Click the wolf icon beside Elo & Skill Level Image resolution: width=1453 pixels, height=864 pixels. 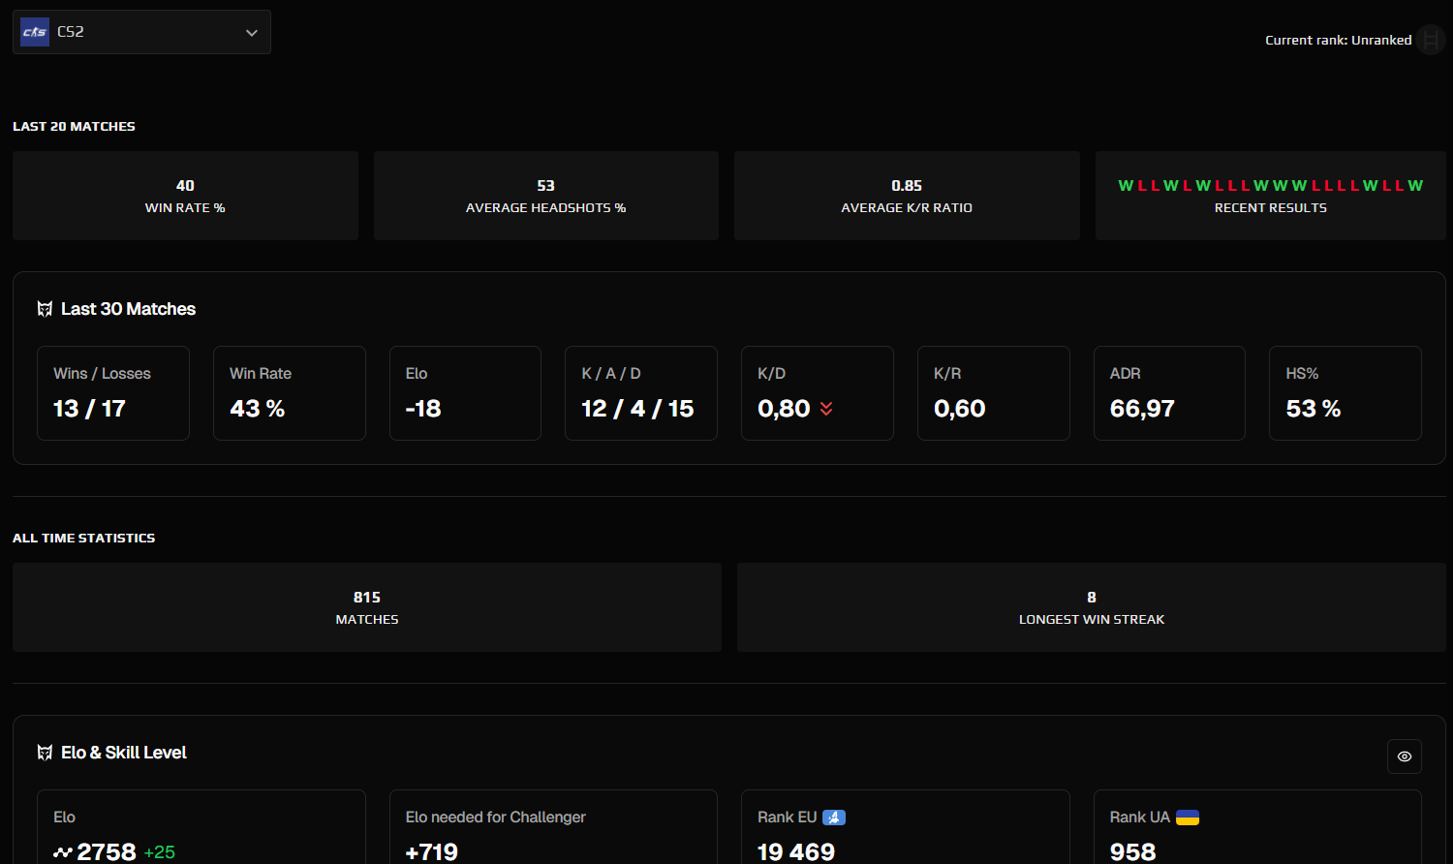coord(45,752)
